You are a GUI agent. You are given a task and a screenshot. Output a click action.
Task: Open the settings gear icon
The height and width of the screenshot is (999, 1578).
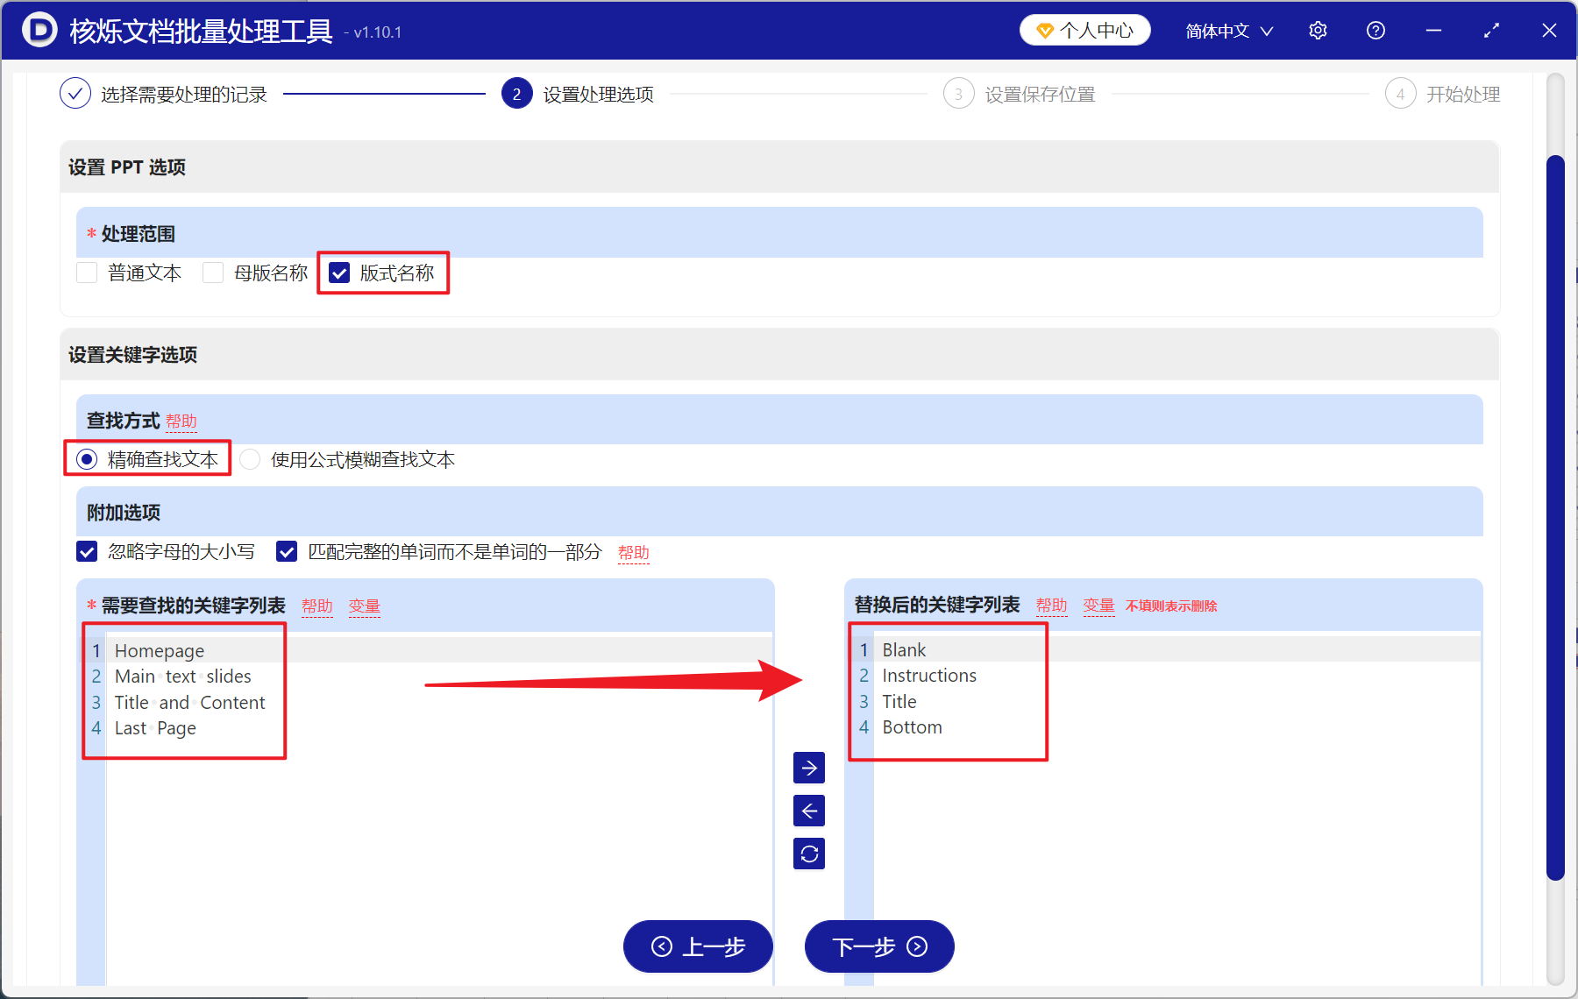[1318, 30]
